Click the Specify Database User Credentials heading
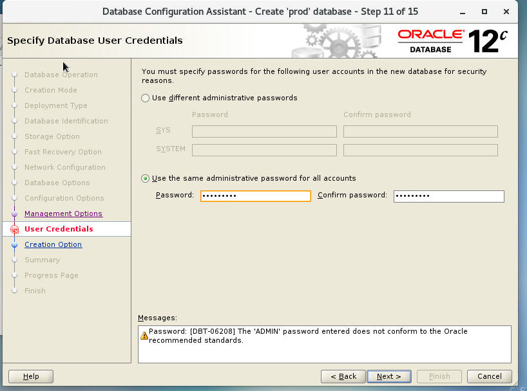This screenshot has height=391, width=527. [95, 41]
